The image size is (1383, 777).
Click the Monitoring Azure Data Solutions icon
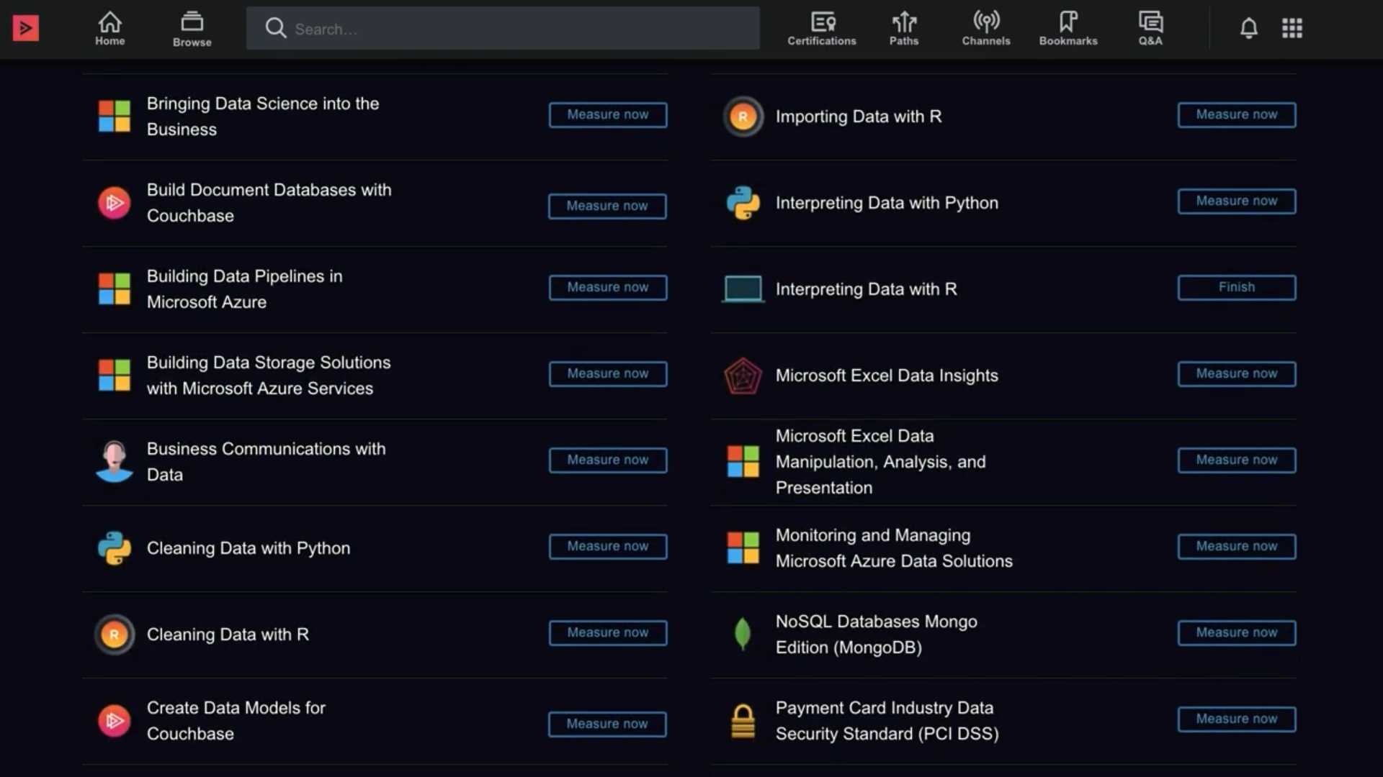tap(743, 547)
